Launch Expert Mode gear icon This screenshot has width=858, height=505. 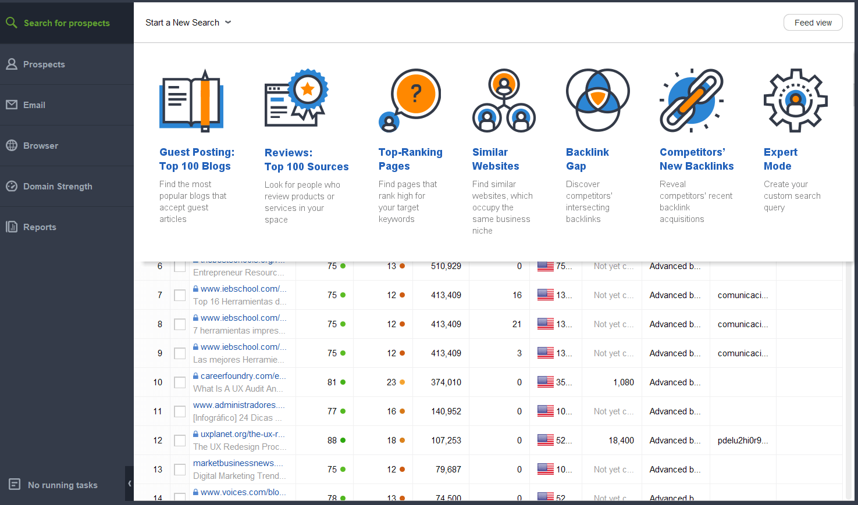click(x=795, y=100)
